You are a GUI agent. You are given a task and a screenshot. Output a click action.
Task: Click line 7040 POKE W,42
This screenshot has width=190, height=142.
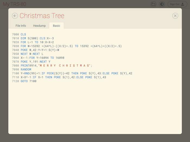point(36,50)
